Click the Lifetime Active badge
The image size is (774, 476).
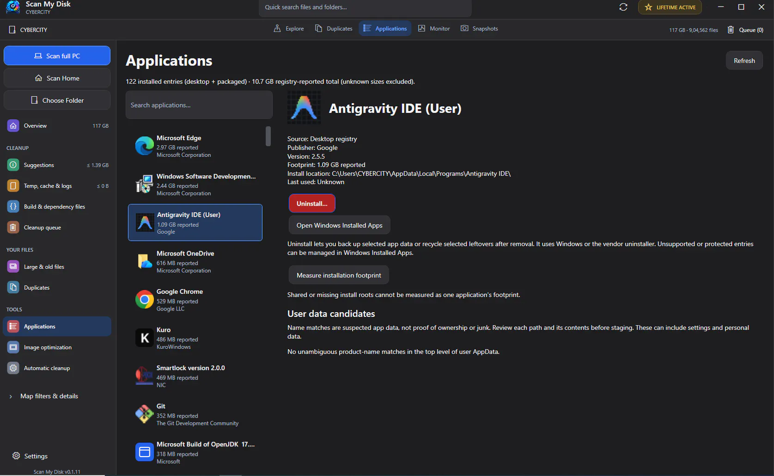coord(670,7)
